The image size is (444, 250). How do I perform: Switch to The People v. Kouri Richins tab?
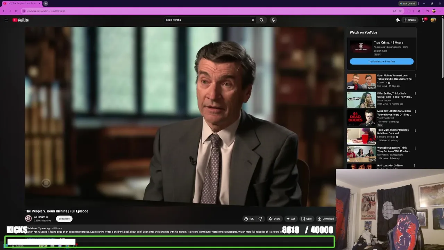[x=22, y=3]
